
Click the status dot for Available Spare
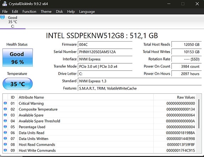point(5,115)
